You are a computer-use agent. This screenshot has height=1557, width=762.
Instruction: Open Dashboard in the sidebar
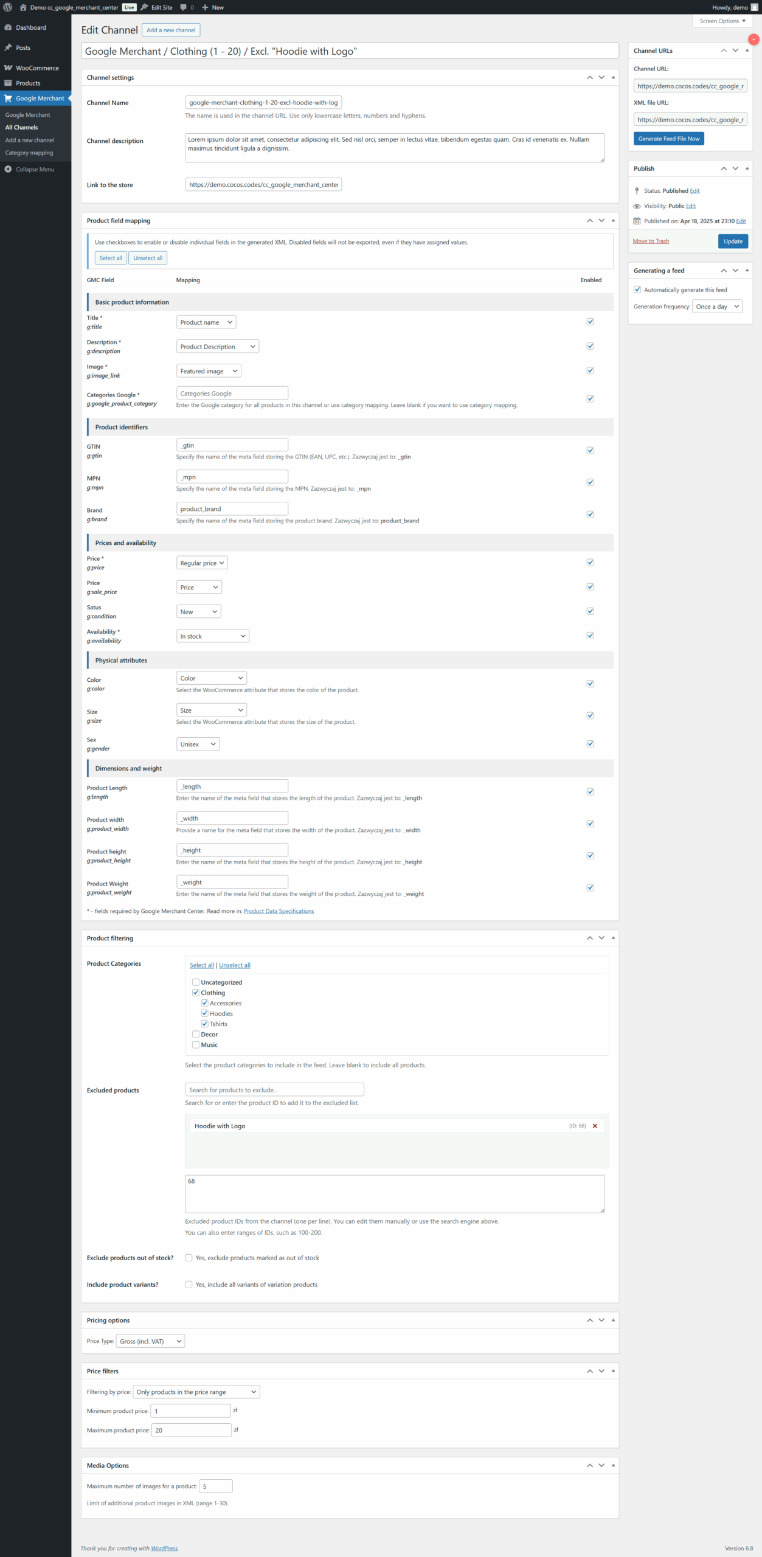(30, 27)
